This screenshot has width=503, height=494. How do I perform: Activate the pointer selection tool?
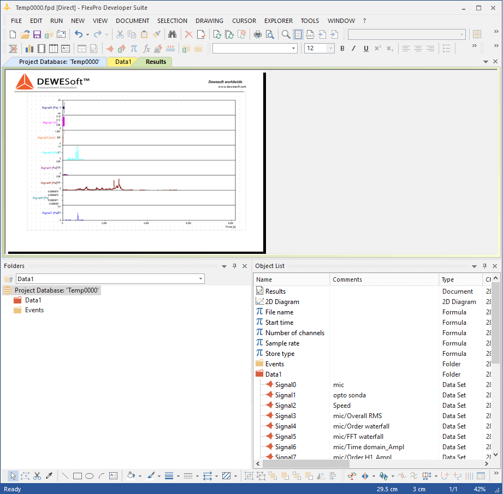click(x=13, y=476)
